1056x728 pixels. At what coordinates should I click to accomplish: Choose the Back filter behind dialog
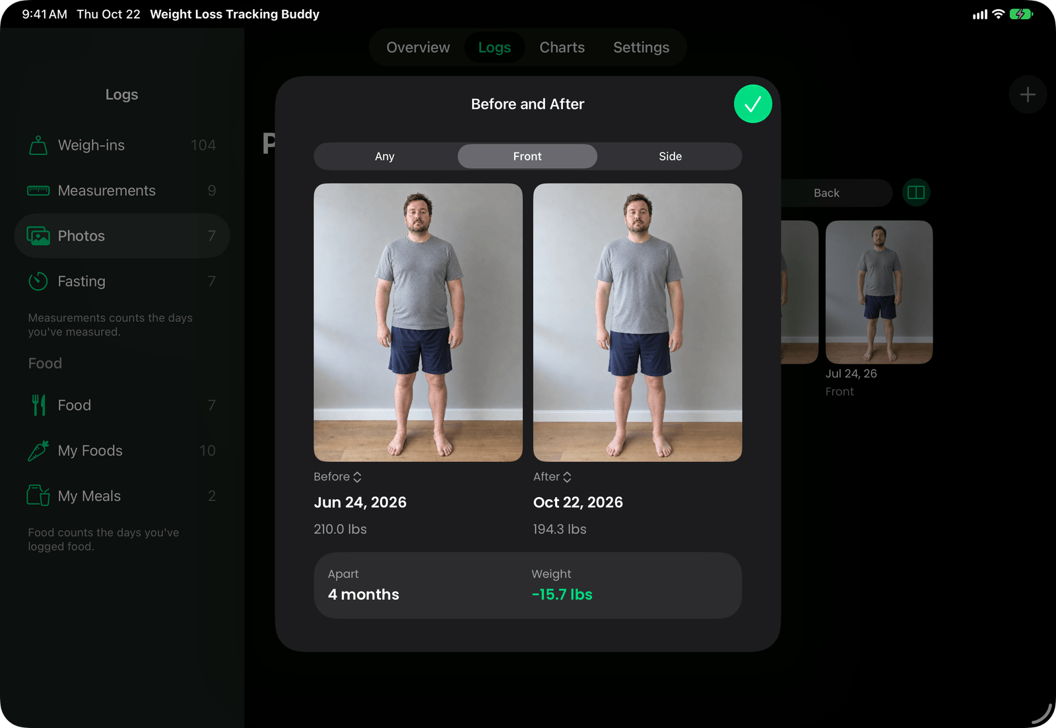[x=826, y=193]
